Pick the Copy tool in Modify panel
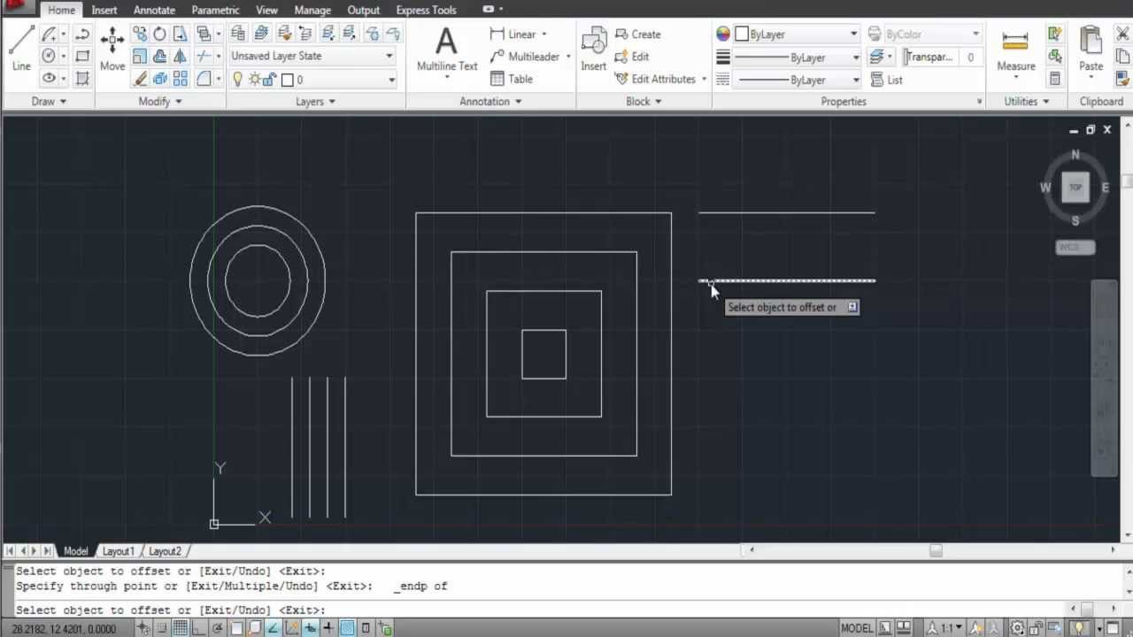Viewport: 1133px width, 637px height. tap(140, 34)
